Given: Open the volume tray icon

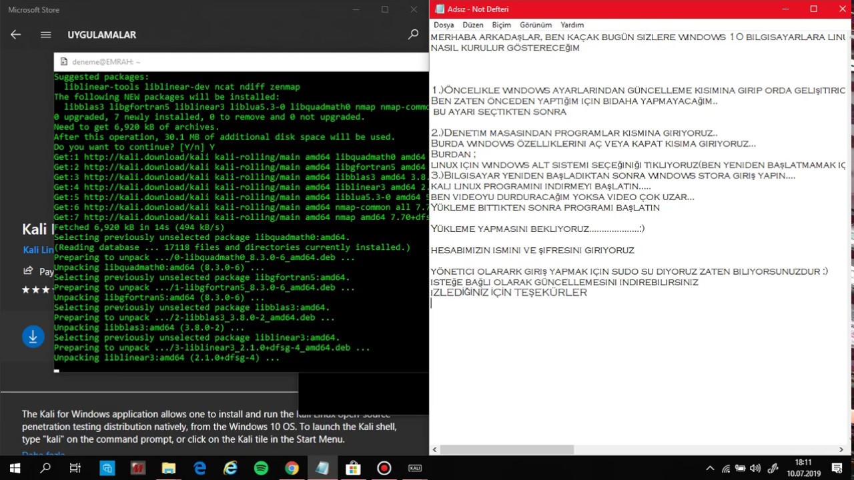Looking at the screenshot, I should point(755,468).
